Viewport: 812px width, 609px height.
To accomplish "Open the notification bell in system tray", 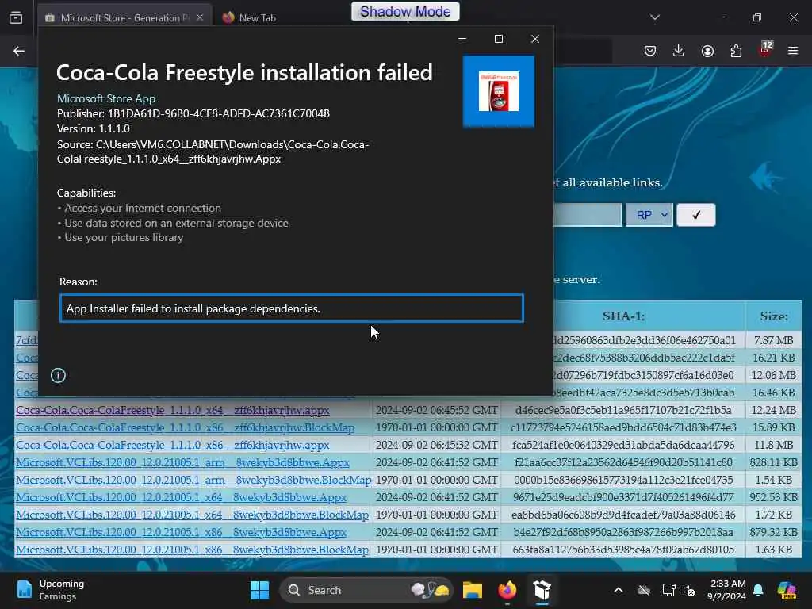I will (x=758, y=590).
